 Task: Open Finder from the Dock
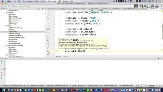click(x=4, y=90)
